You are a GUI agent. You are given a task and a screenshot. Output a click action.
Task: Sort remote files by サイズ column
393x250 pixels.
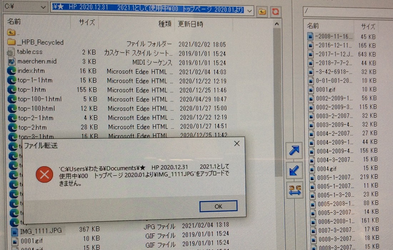point(368,26)
